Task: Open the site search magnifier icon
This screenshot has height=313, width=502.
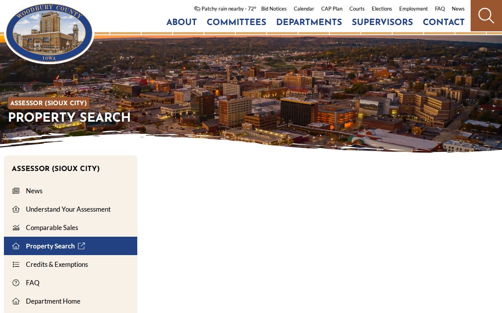Action: [x=486, y=16]
